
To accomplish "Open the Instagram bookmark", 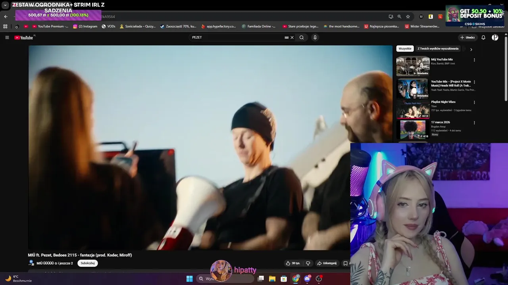I will pos(85,27).
